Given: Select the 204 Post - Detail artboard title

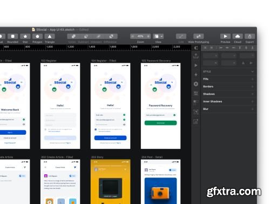Looking at the screenshot, I should point(152,157).
